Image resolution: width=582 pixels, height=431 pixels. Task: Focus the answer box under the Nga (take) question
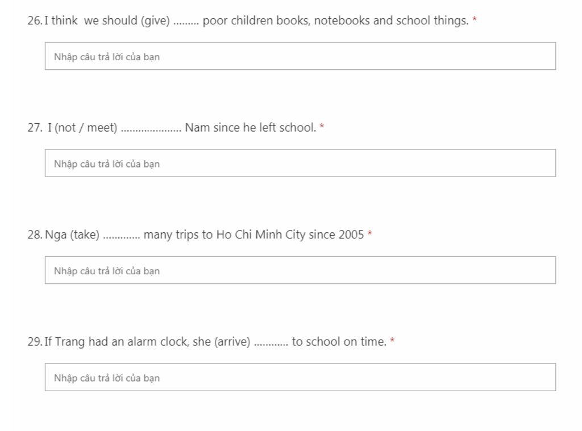click(x=300, y=270)
